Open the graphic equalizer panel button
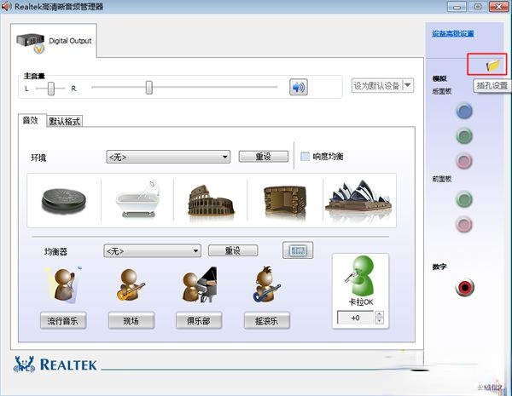The height and width of the screenshot is (396, 512). [298, 250]
